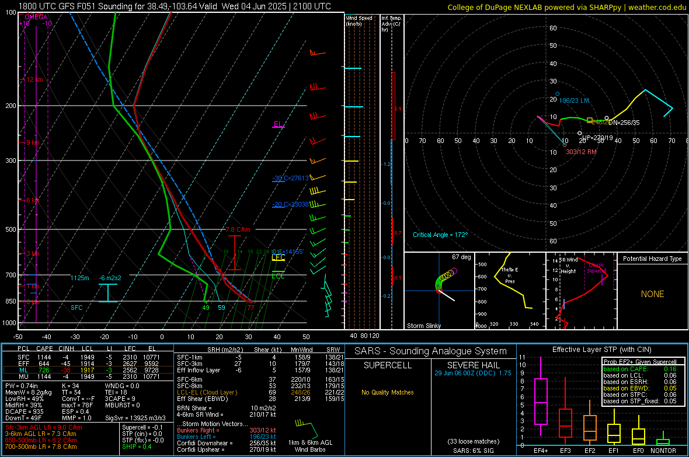Click the sounding title with valid time

(175, 6)
